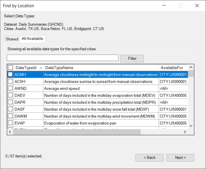Enable the EVAP data type checkbox
Image resolution: width=206 pixels, height=169 pixels.
(x=11, y=123)
